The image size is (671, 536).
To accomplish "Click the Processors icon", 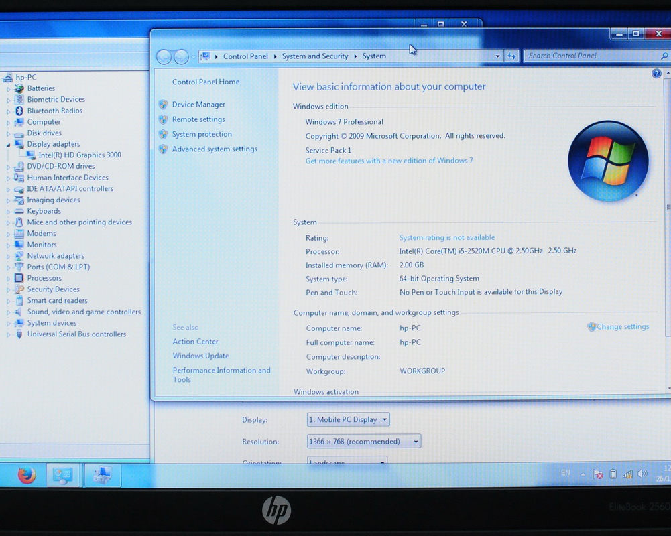I will pos(19,278).
